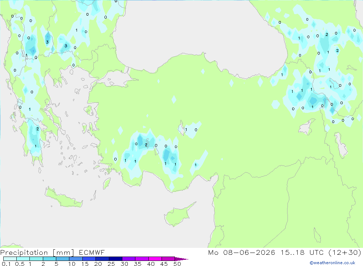Image resolution: width=363 pixels, height=266 pixels.
Task: Click the 1–2 mm legend swatch
Action: (36, 259)
